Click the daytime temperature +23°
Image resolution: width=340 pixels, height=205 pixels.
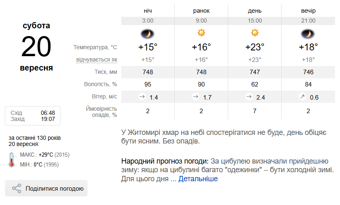click(x=254, y=47)
